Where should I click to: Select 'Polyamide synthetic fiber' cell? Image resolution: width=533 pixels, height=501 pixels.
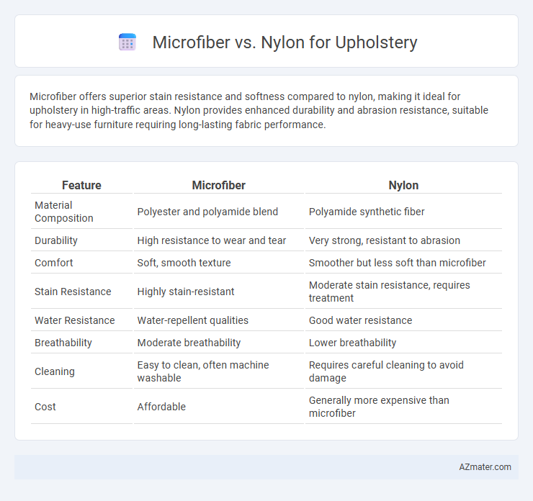pos(367,212)
